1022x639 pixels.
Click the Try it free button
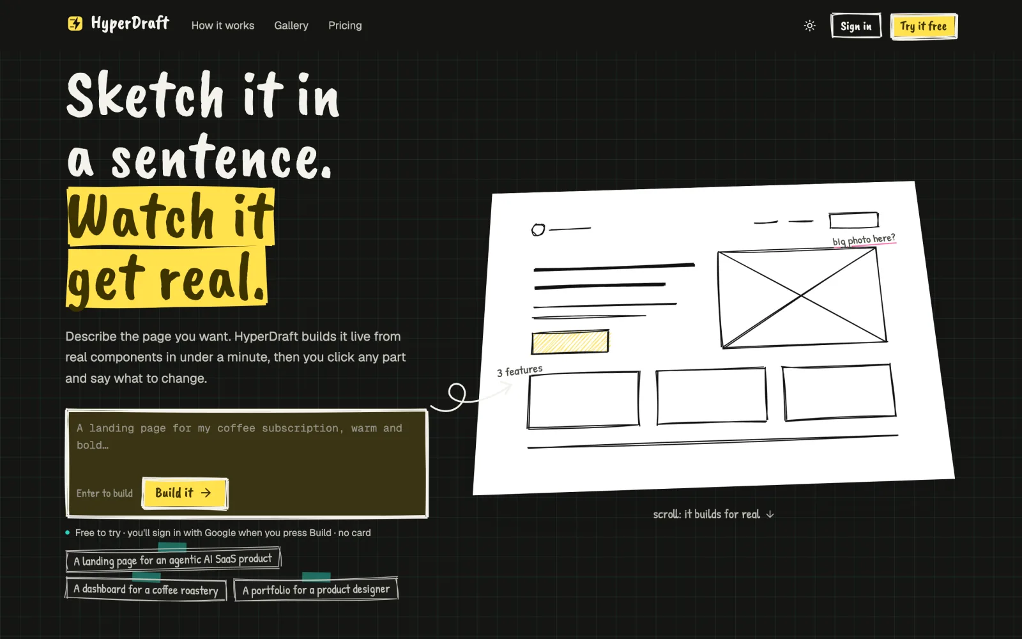pos(924,26)
